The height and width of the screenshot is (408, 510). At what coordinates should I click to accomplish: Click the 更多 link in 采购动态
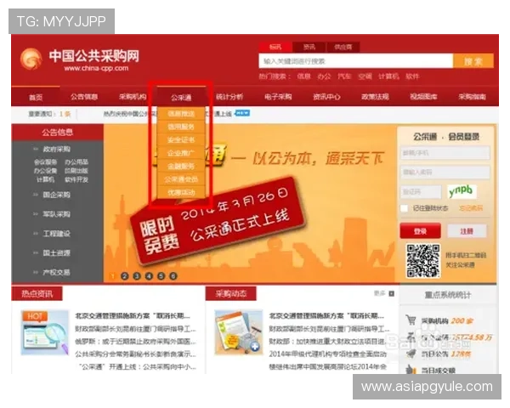(x=379, y=293)
